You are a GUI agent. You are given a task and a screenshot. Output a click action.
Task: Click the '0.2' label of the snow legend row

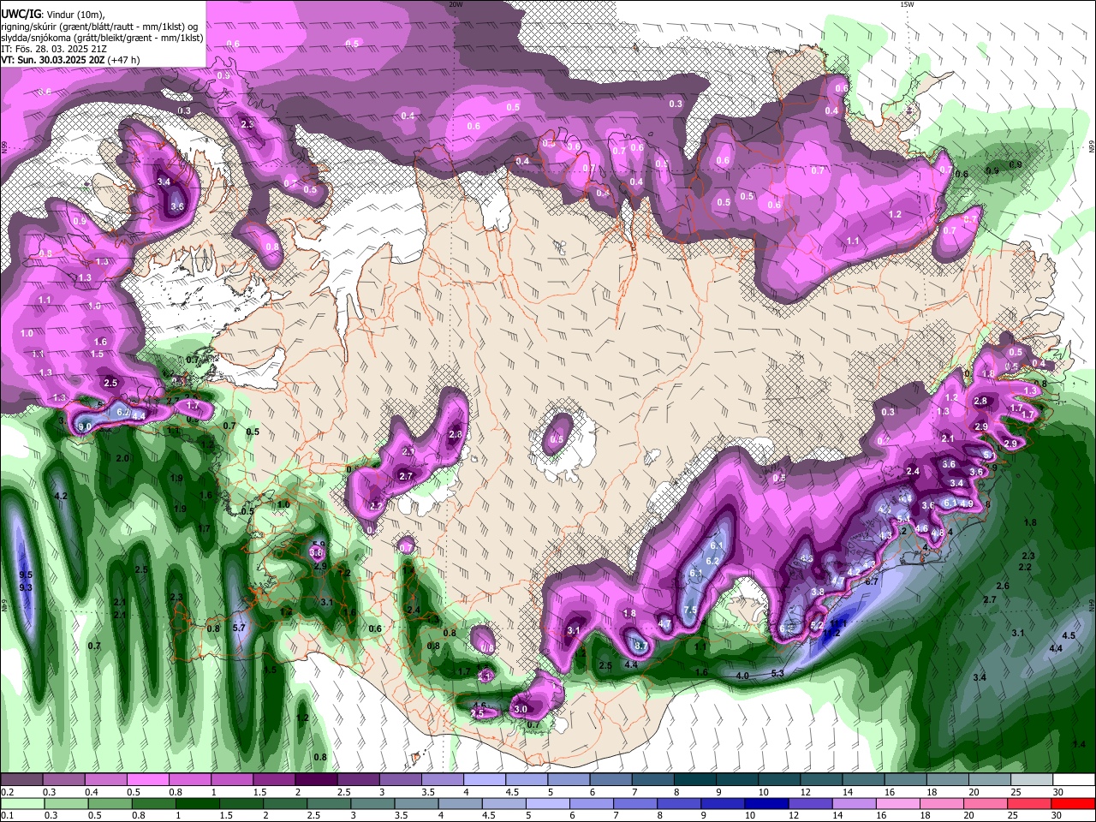point(7,793)
